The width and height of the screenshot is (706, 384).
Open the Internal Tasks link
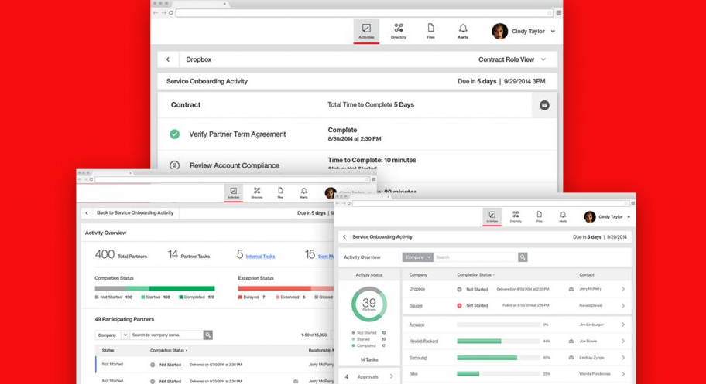click(260, 257)
